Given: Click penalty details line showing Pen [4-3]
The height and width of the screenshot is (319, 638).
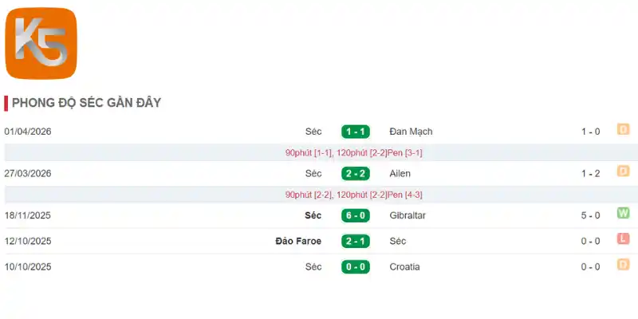Looking at the screenshot, I should coord(353,195).
